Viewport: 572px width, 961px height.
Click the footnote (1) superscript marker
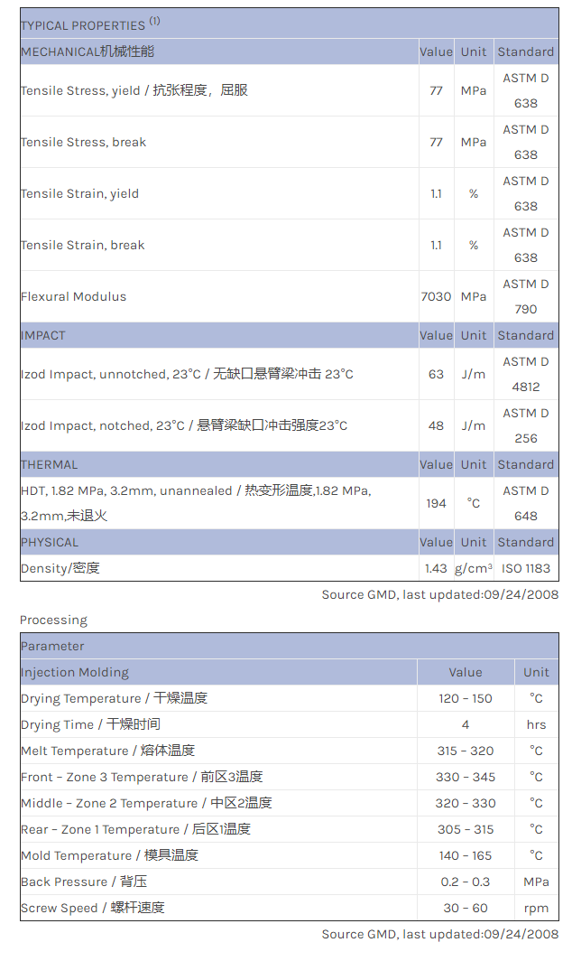coord(154,21)
